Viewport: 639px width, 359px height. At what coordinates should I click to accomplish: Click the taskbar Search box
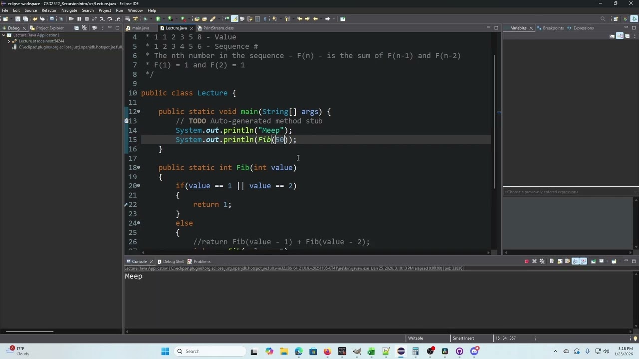click(209, 351)
